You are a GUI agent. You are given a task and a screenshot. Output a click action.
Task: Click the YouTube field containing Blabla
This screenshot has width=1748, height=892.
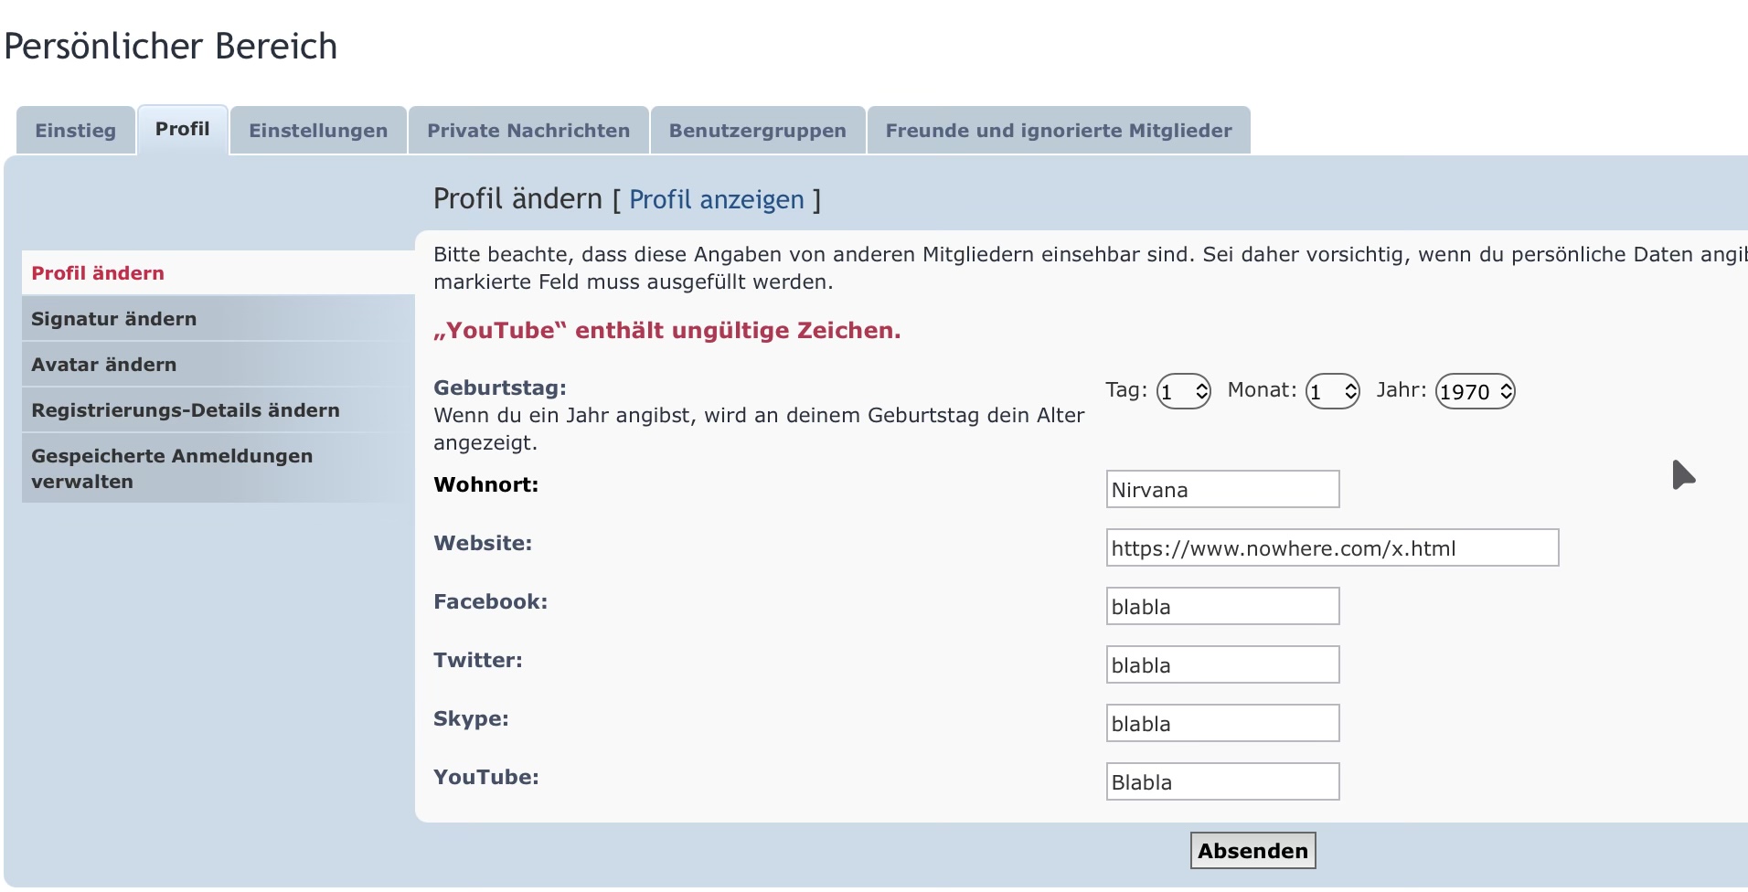(x=1223, y=781)
